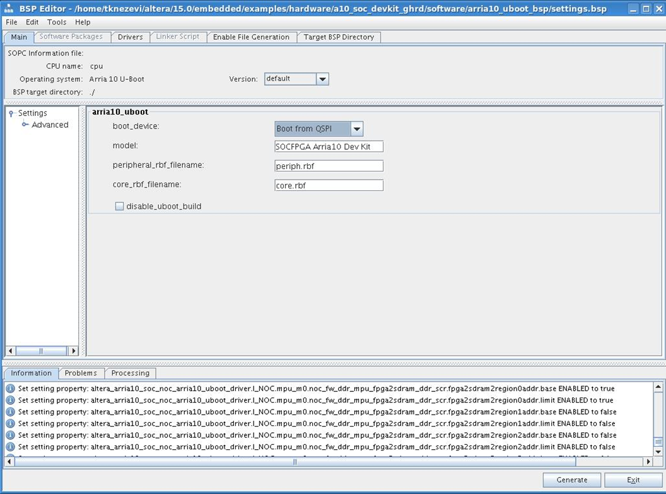
Task: Click the peripheral_rbf_filename field
Action: [329, 166]
